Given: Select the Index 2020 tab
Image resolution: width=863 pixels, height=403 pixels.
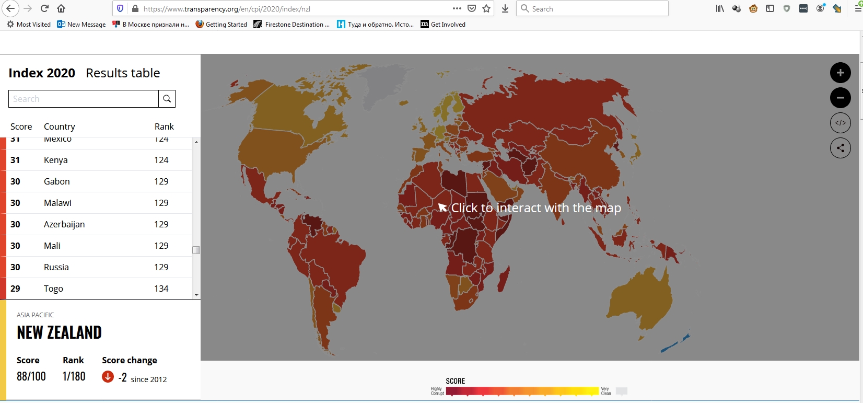Looking at the screenshot, I should 42,73.
